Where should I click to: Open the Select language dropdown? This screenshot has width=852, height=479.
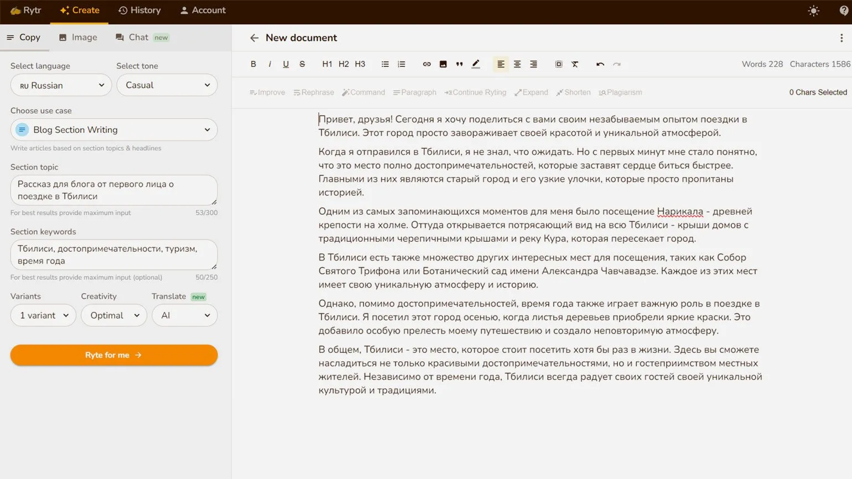(61, 85)
